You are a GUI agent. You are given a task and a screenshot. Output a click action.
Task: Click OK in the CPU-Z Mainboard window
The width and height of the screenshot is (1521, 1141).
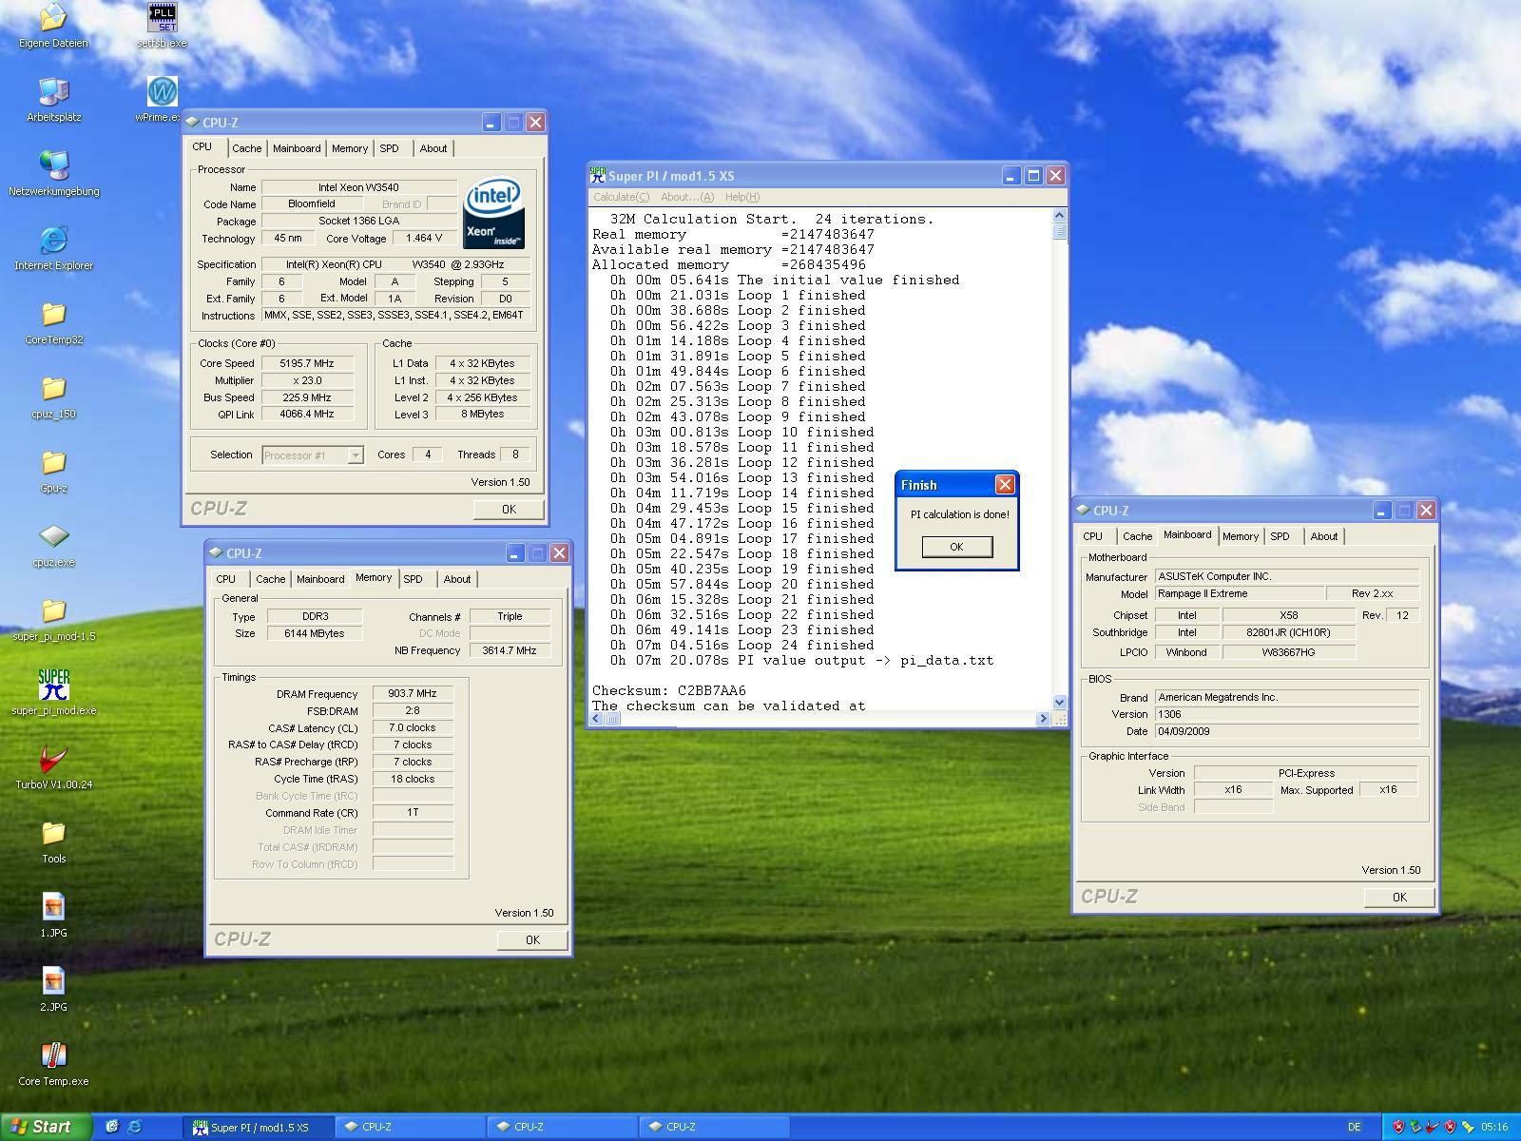tap(1399, 897)
